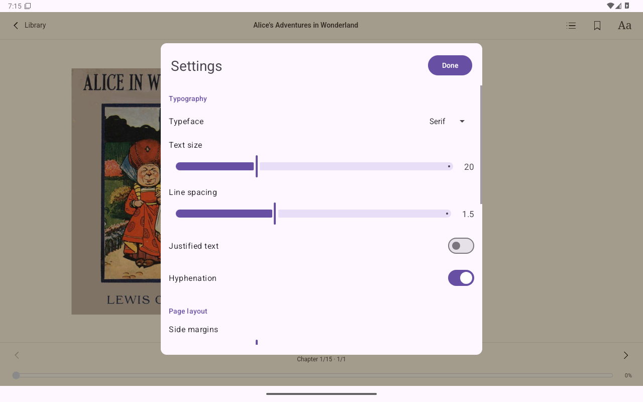Screen dimensions: 643x402
Task: Bookmark this page with the bookmark icon
Action: click(597, 25)
